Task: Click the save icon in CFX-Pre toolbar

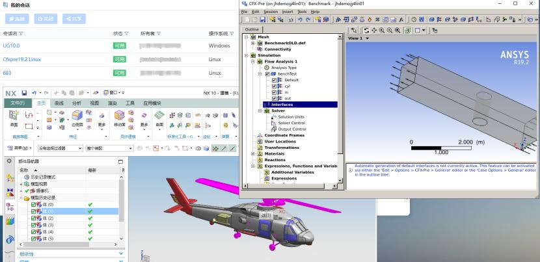Action: (262, 20)
